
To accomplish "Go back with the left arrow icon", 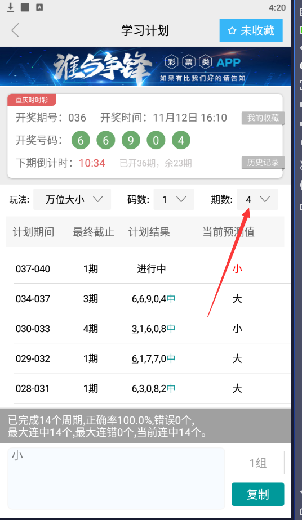I will coord(15,30).
